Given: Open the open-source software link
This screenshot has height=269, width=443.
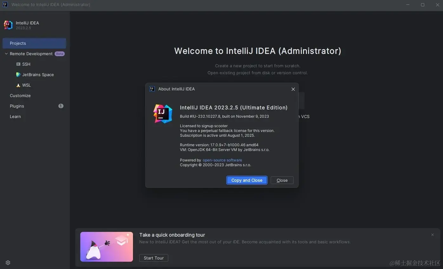Looking at the screenshot, I should coord(222,160).
